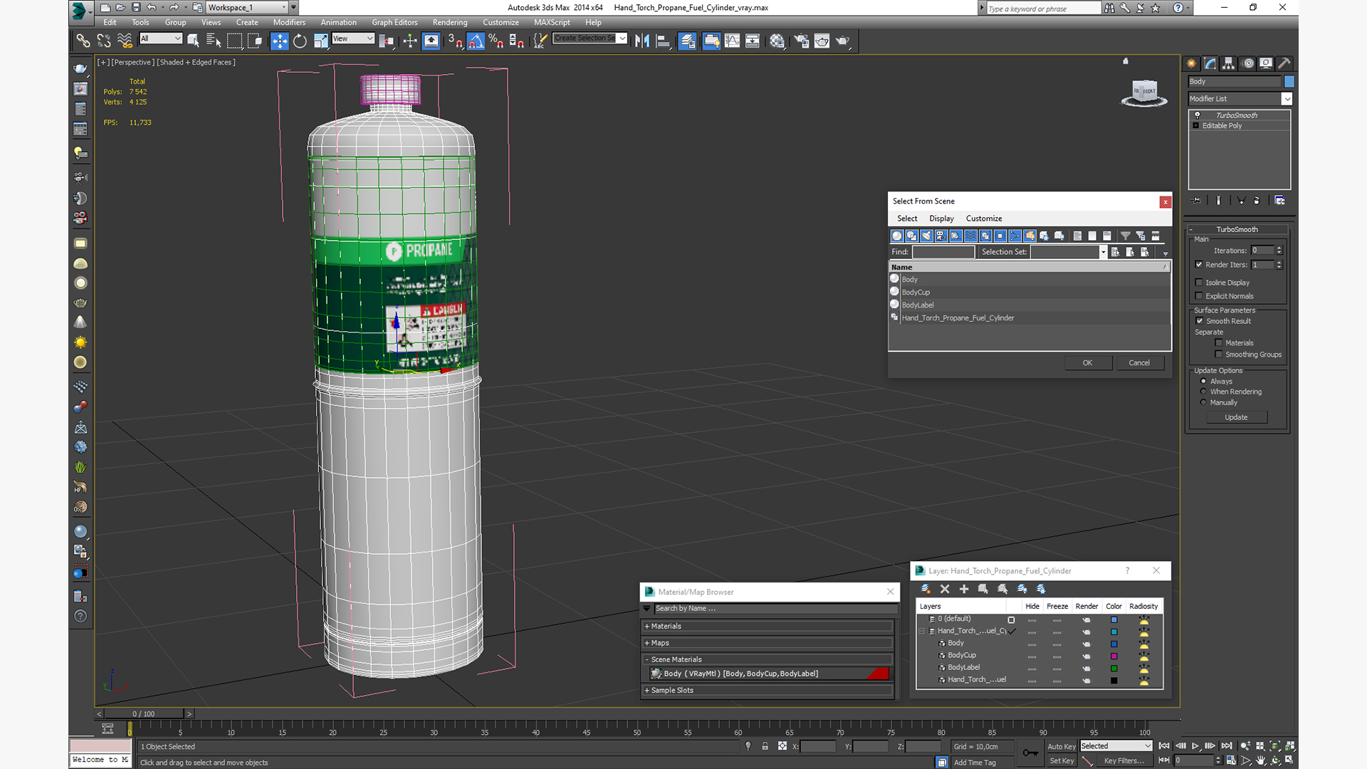Open Selection Set dropdown in Select From Scene
Screen dimensions: 1367x769
[x=1103, y=252]
